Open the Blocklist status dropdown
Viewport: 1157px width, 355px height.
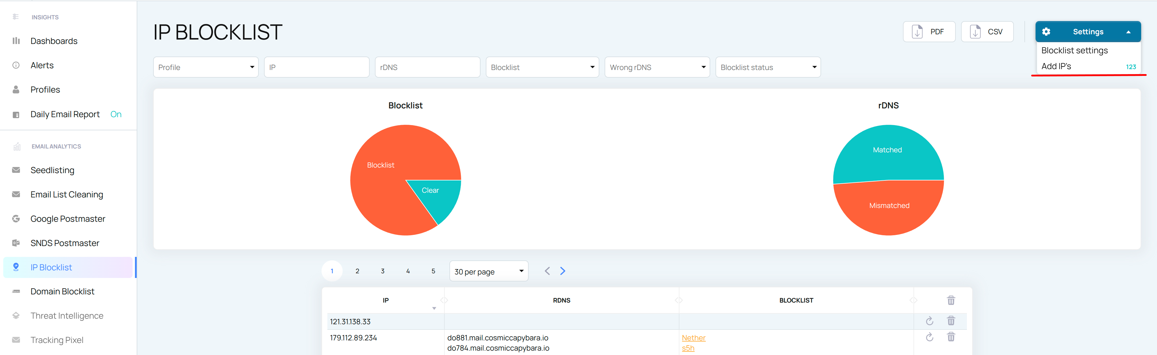pos(768,67)
